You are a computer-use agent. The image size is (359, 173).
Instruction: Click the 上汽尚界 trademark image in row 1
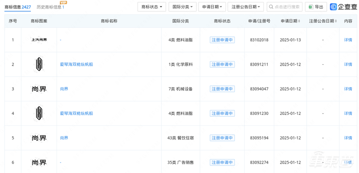pos(39,40)
